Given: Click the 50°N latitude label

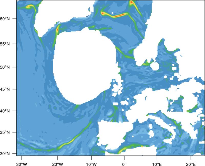Looking at the screenshot, I should 5,67.
